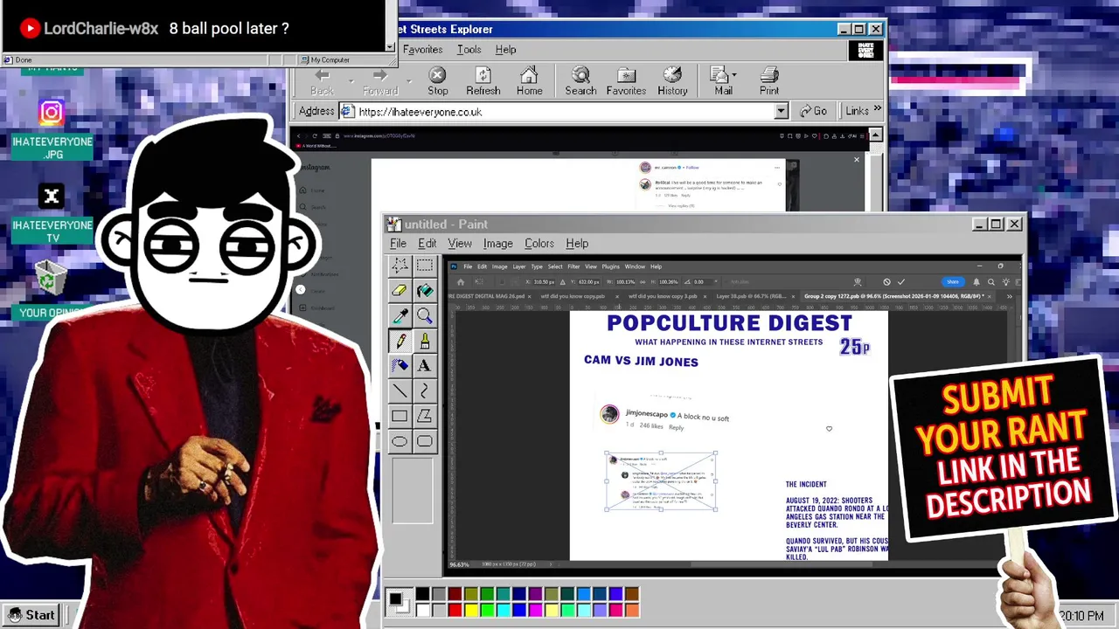
Task: Open the View menu in Paint
Action: (460, 244)
